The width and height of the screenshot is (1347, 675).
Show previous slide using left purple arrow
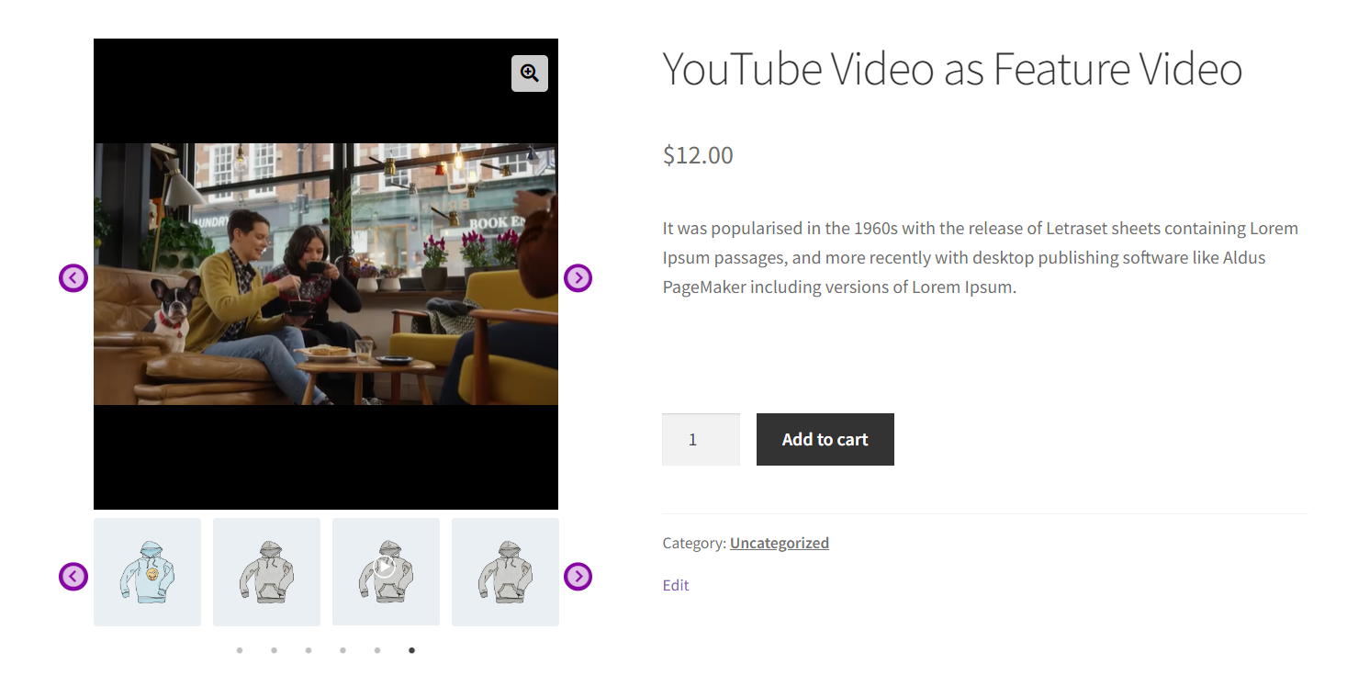coord(73,277)
